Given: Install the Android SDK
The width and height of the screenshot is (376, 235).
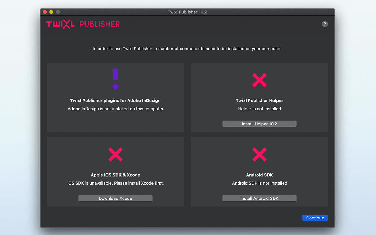Looking at the screenshot, I should [259, 198].
